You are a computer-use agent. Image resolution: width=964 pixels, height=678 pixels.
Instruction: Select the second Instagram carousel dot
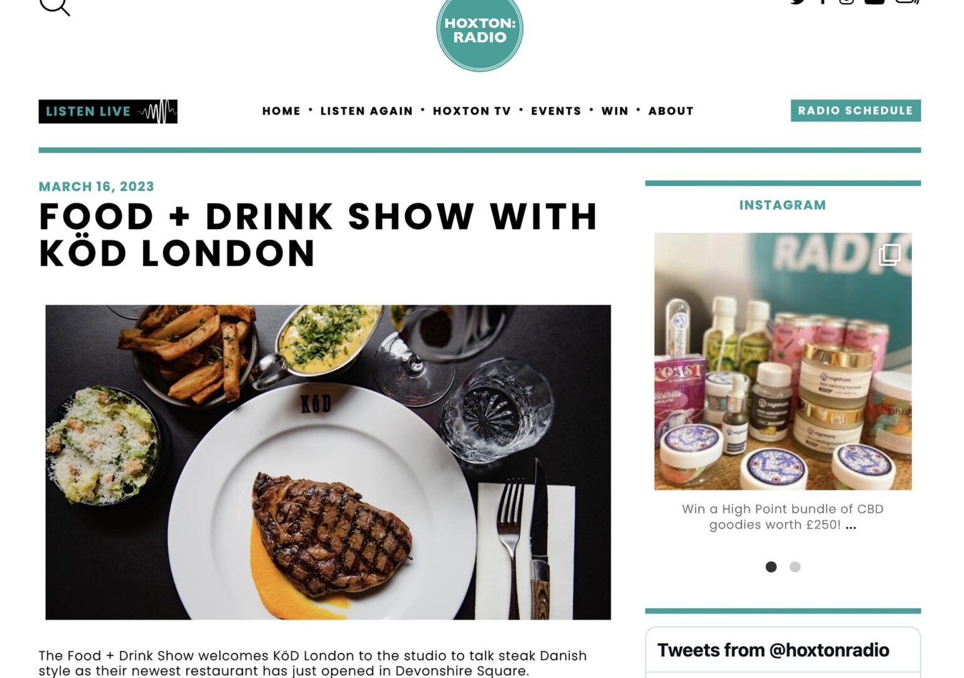point(795,567)
